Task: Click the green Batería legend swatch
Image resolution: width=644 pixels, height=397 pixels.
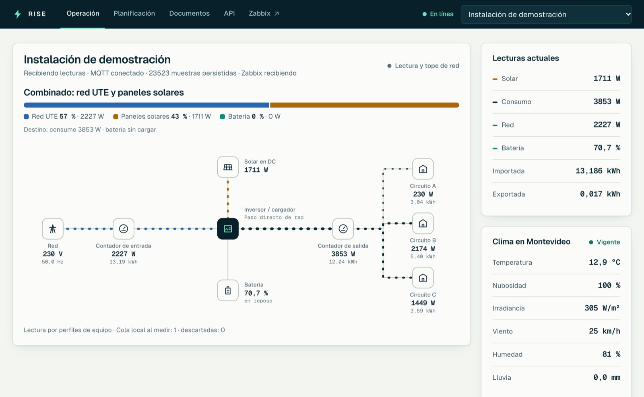Action: (222, 117)
